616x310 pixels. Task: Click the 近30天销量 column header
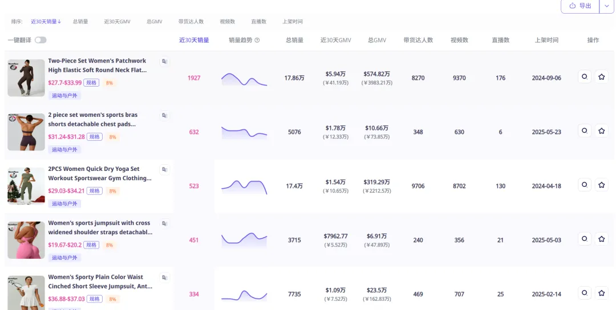194,40
